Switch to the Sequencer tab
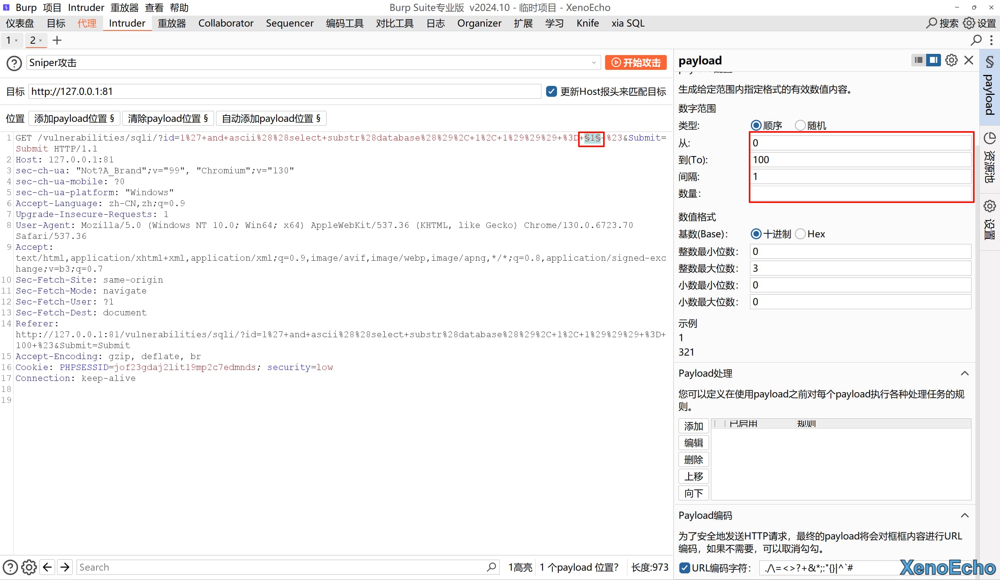 tap(289, 23)
